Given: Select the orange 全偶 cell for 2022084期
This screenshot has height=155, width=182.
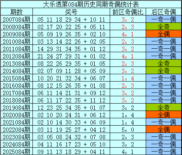Looking at the screenshot, I should coord(164,129).
